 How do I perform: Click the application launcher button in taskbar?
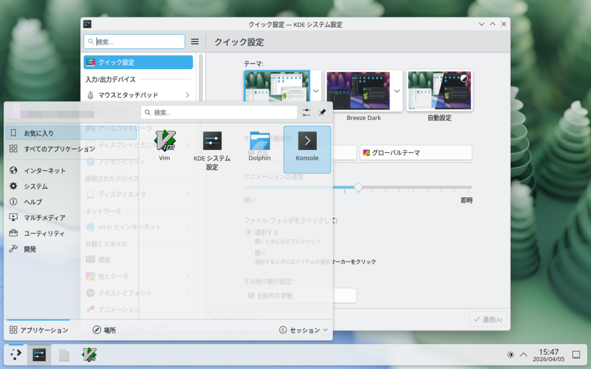[16, 355]
